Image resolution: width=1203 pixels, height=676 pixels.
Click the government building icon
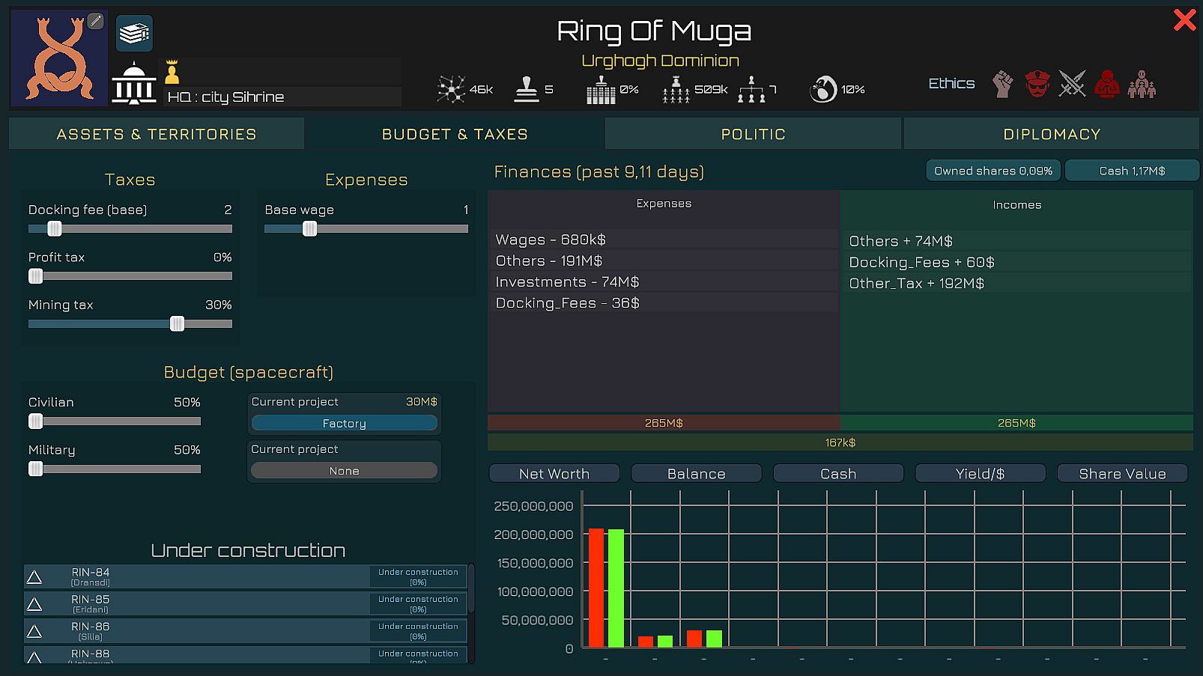coord(133,83)
